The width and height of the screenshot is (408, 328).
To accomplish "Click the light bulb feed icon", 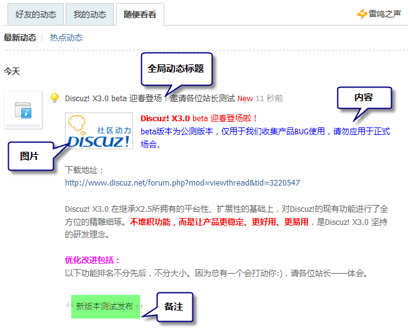I will [54, 97].
